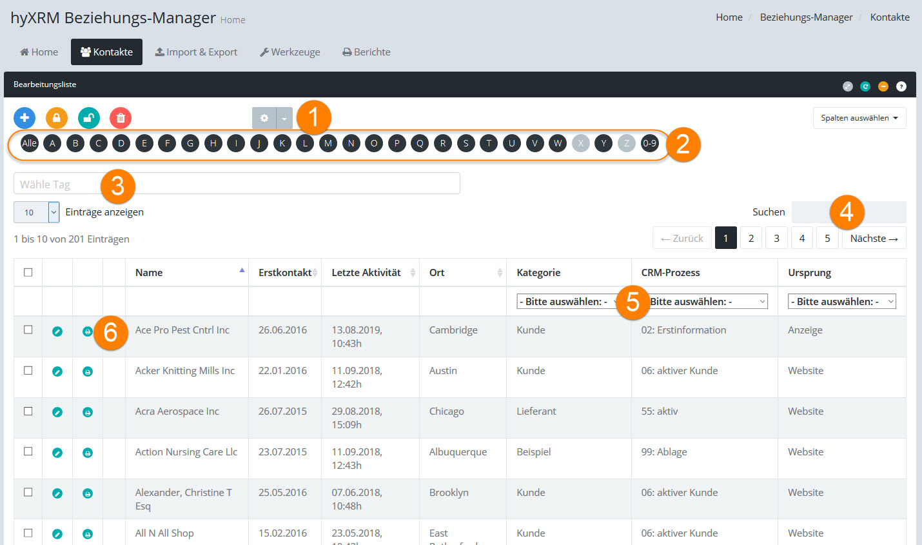This screenshot has width=922, height=545.
Task: Switch to Import & Export tab
Action: tap(197, 52)
